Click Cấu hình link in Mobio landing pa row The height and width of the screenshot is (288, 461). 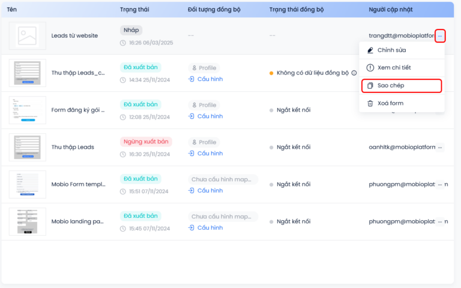pyautogui.click(x=209, y=228)
